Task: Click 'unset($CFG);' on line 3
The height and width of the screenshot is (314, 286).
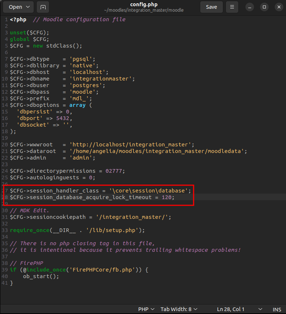Action: (x=29, y=33)
